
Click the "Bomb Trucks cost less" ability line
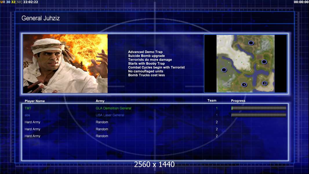point(146,75)
